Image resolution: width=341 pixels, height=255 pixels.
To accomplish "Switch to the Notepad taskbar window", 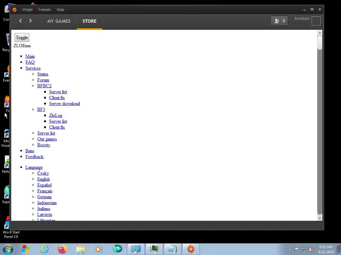I will 173,249.
